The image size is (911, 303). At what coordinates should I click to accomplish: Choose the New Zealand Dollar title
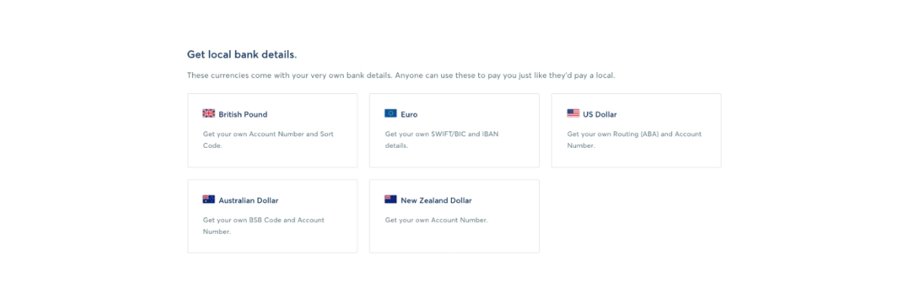pyautogui.click(x=436, y=201)
